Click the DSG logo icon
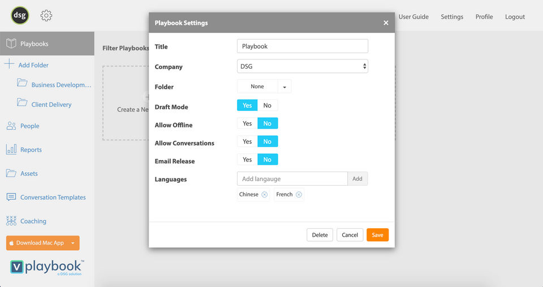 click(x=20, y=16)
